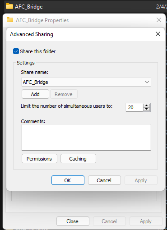Close the AFC_Bridge Properties window with X
This screenshot has height=230, width=167.
click(x=159, y=20)
